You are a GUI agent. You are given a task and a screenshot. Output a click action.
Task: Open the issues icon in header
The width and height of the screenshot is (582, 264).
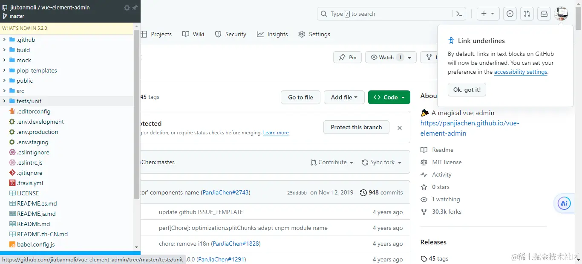(x=510, y=14)
